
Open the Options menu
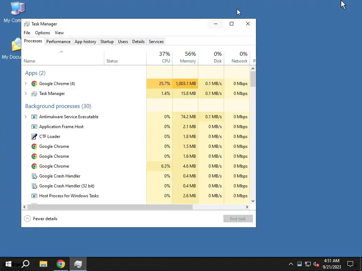42,33
